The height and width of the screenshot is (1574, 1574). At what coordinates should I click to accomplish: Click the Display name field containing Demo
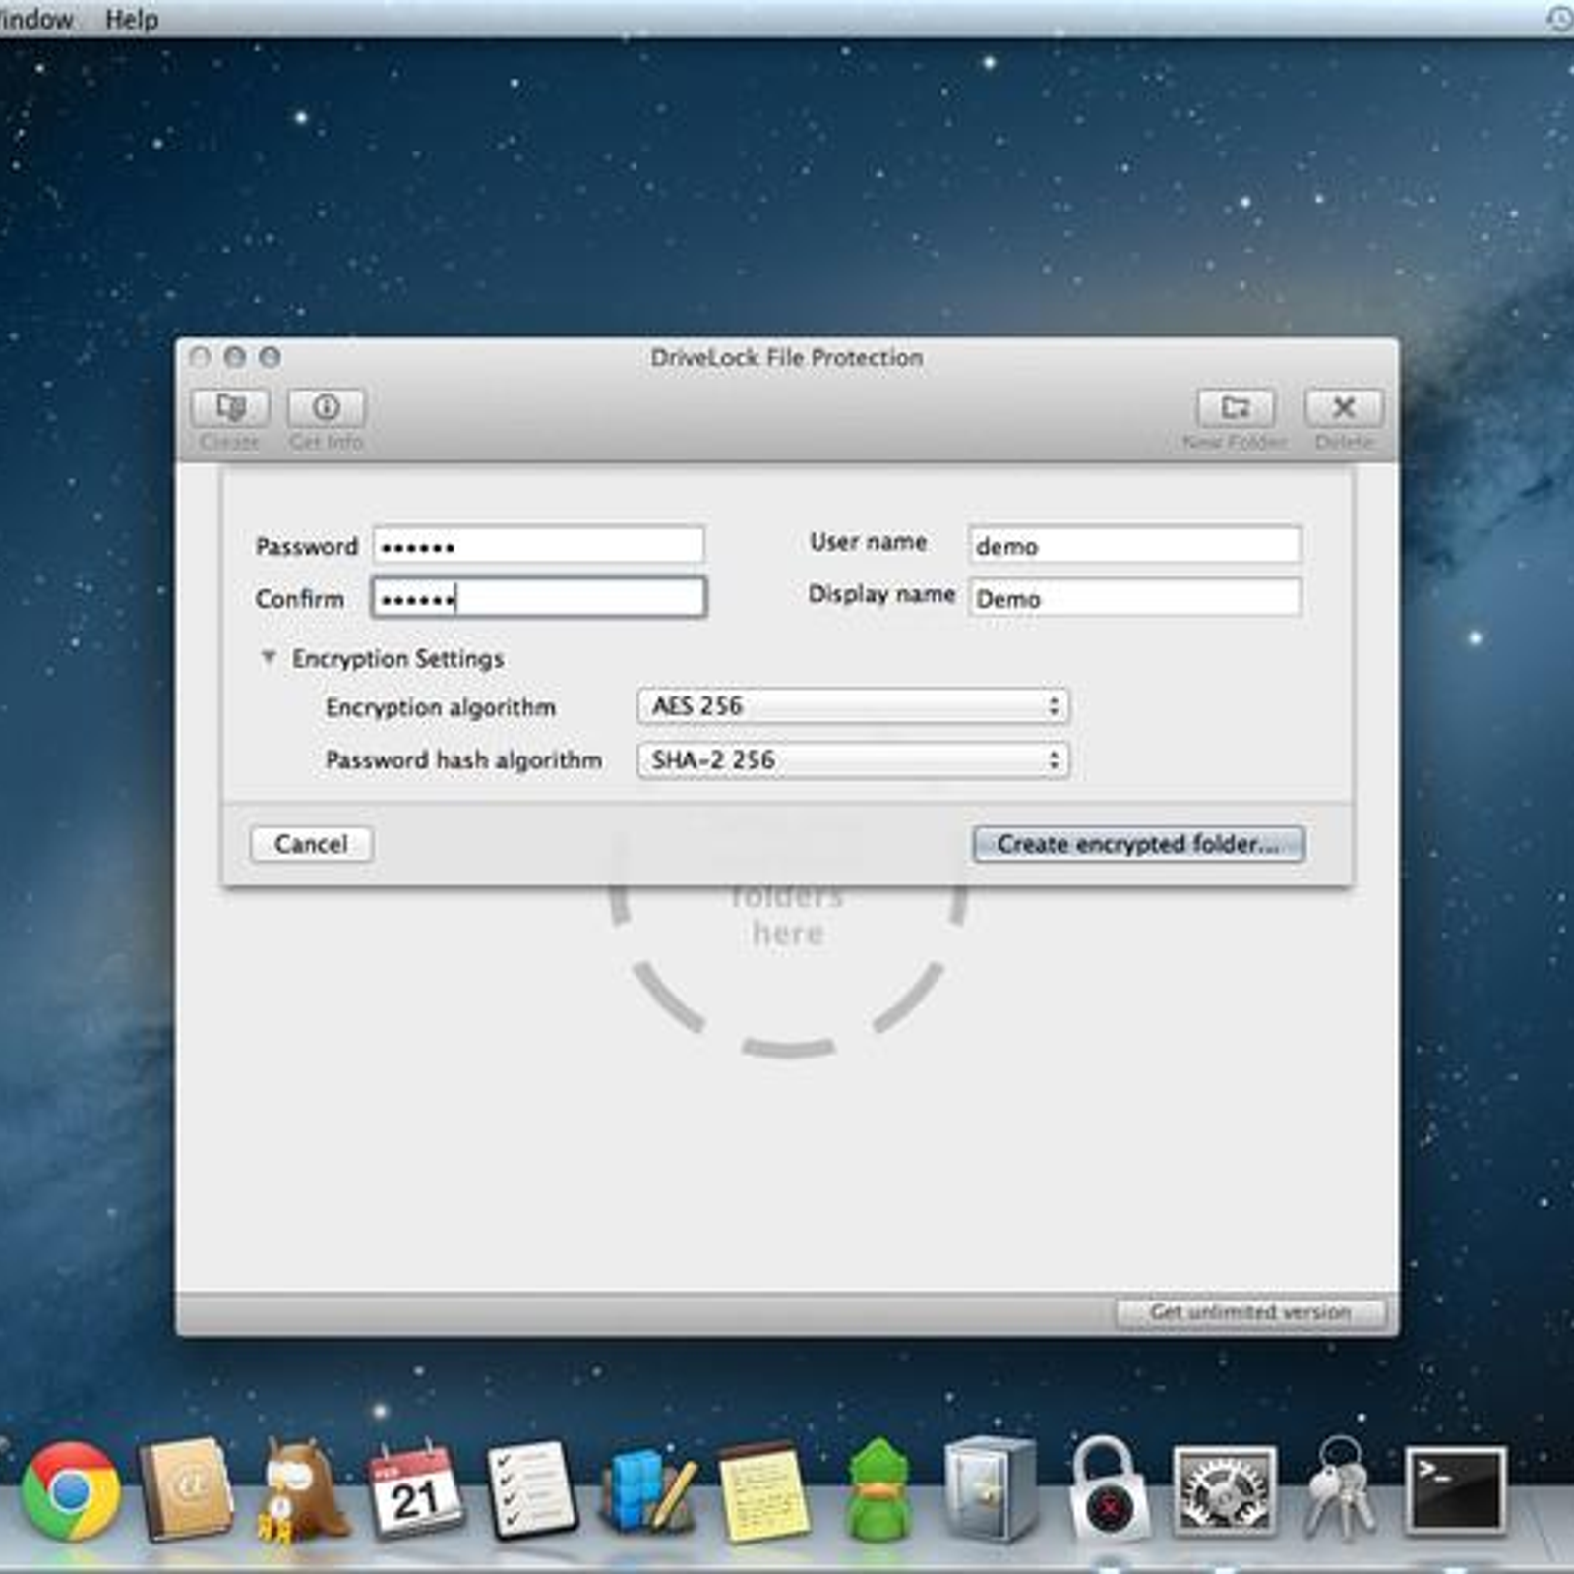pos(1134,598)
